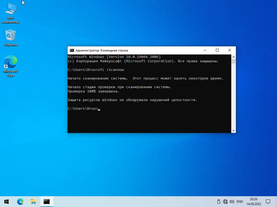Screen dimensions: 277x207
Task: Click the console scrollbar down arrow
Action: pos(233,131)
